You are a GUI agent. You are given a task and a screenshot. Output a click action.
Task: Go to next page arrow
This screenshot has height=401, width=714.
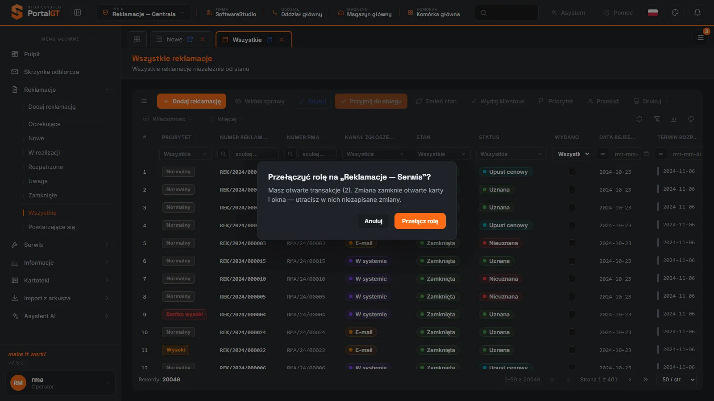pos(630,380)
